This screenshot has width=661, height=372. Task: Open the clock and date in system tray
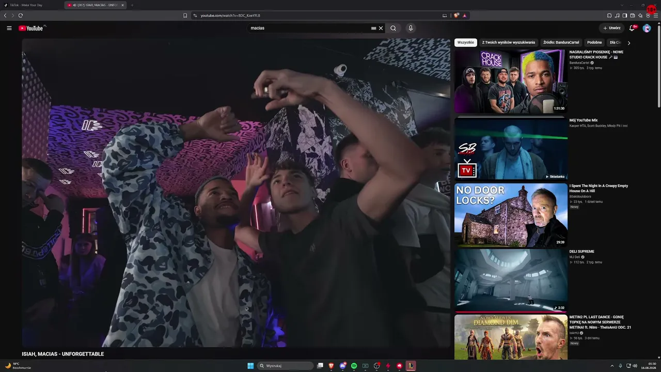648,366
